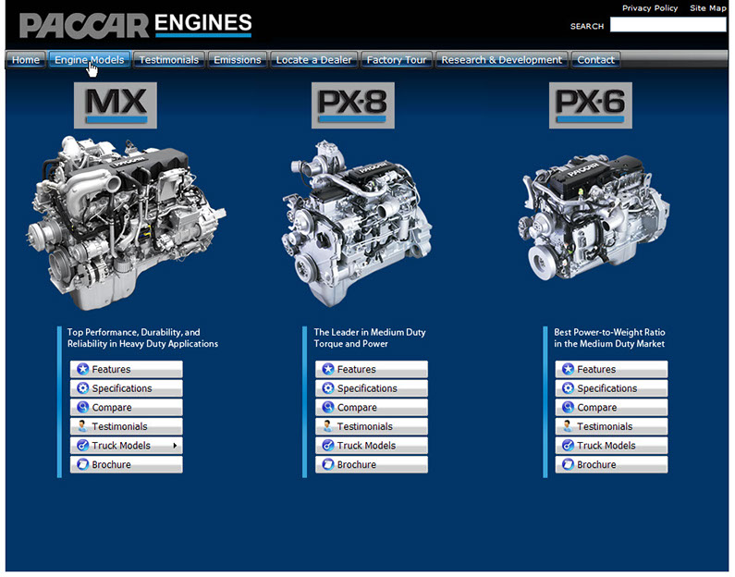
Task: Expand the MX Truck Models submenu arrow
Action: pos(174,447)
